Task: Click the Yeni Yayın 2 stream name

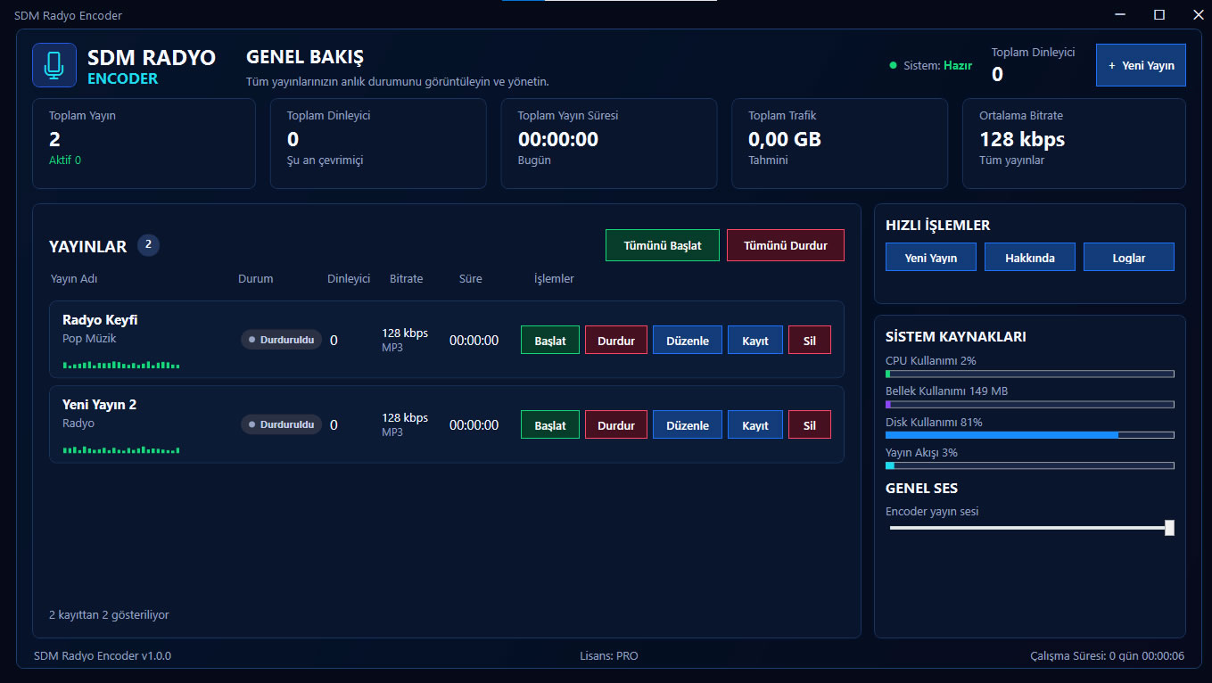Action: [x=99, y=405]
